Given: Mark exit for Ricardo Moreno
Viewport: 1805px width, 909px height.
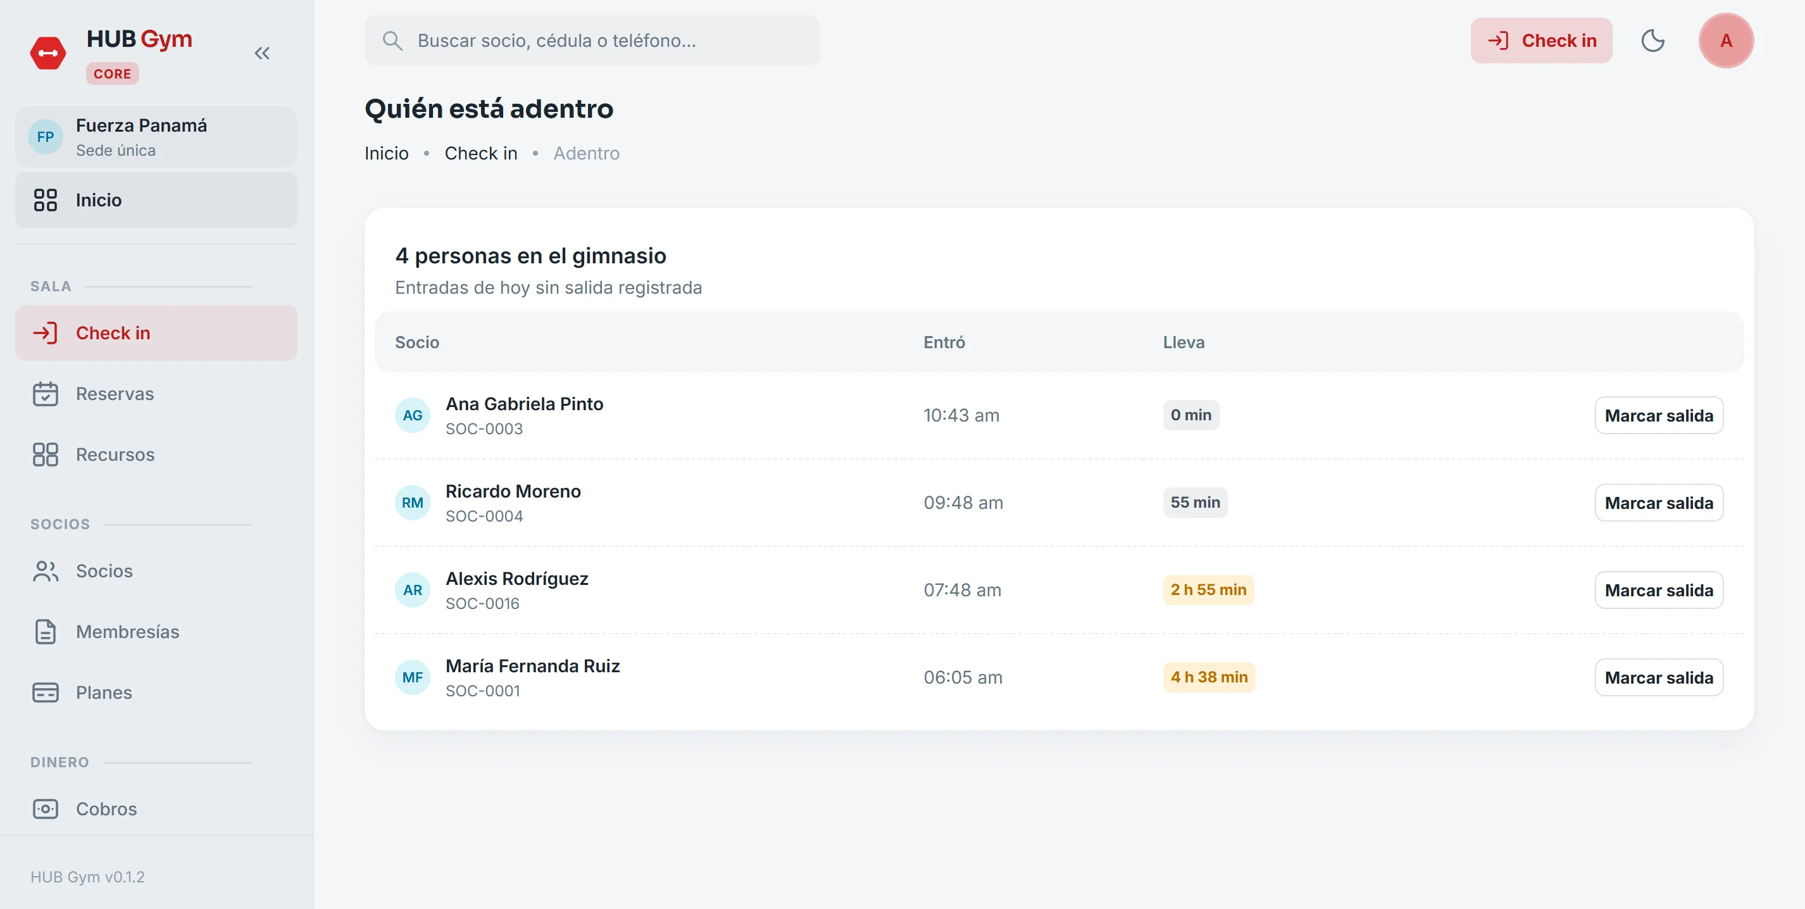Looking at the screenshot, I should click(x=1659, y=503).
